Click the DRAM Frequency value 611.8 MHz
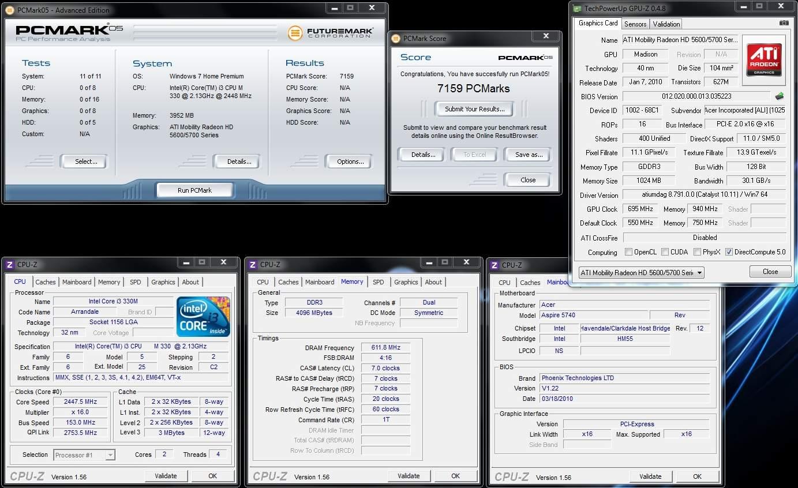This screenshot has width=798, height=488. [x=385, y=348]
